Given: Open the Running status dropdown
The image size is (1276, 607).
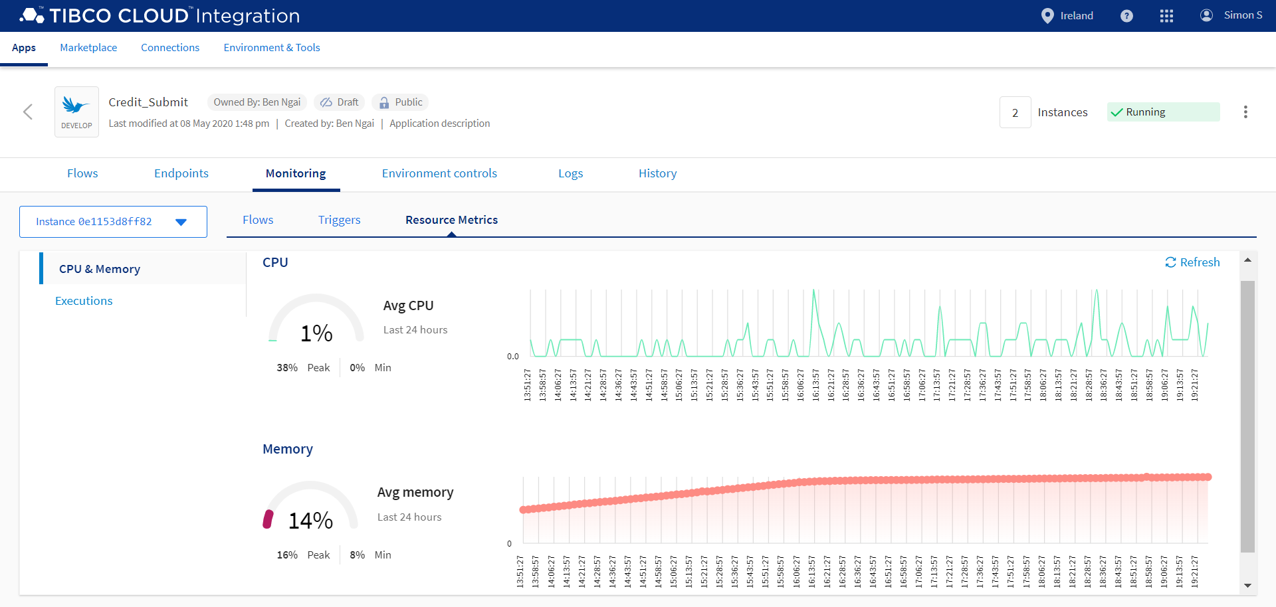Looking at the screenshot, I should point(1163,112).
